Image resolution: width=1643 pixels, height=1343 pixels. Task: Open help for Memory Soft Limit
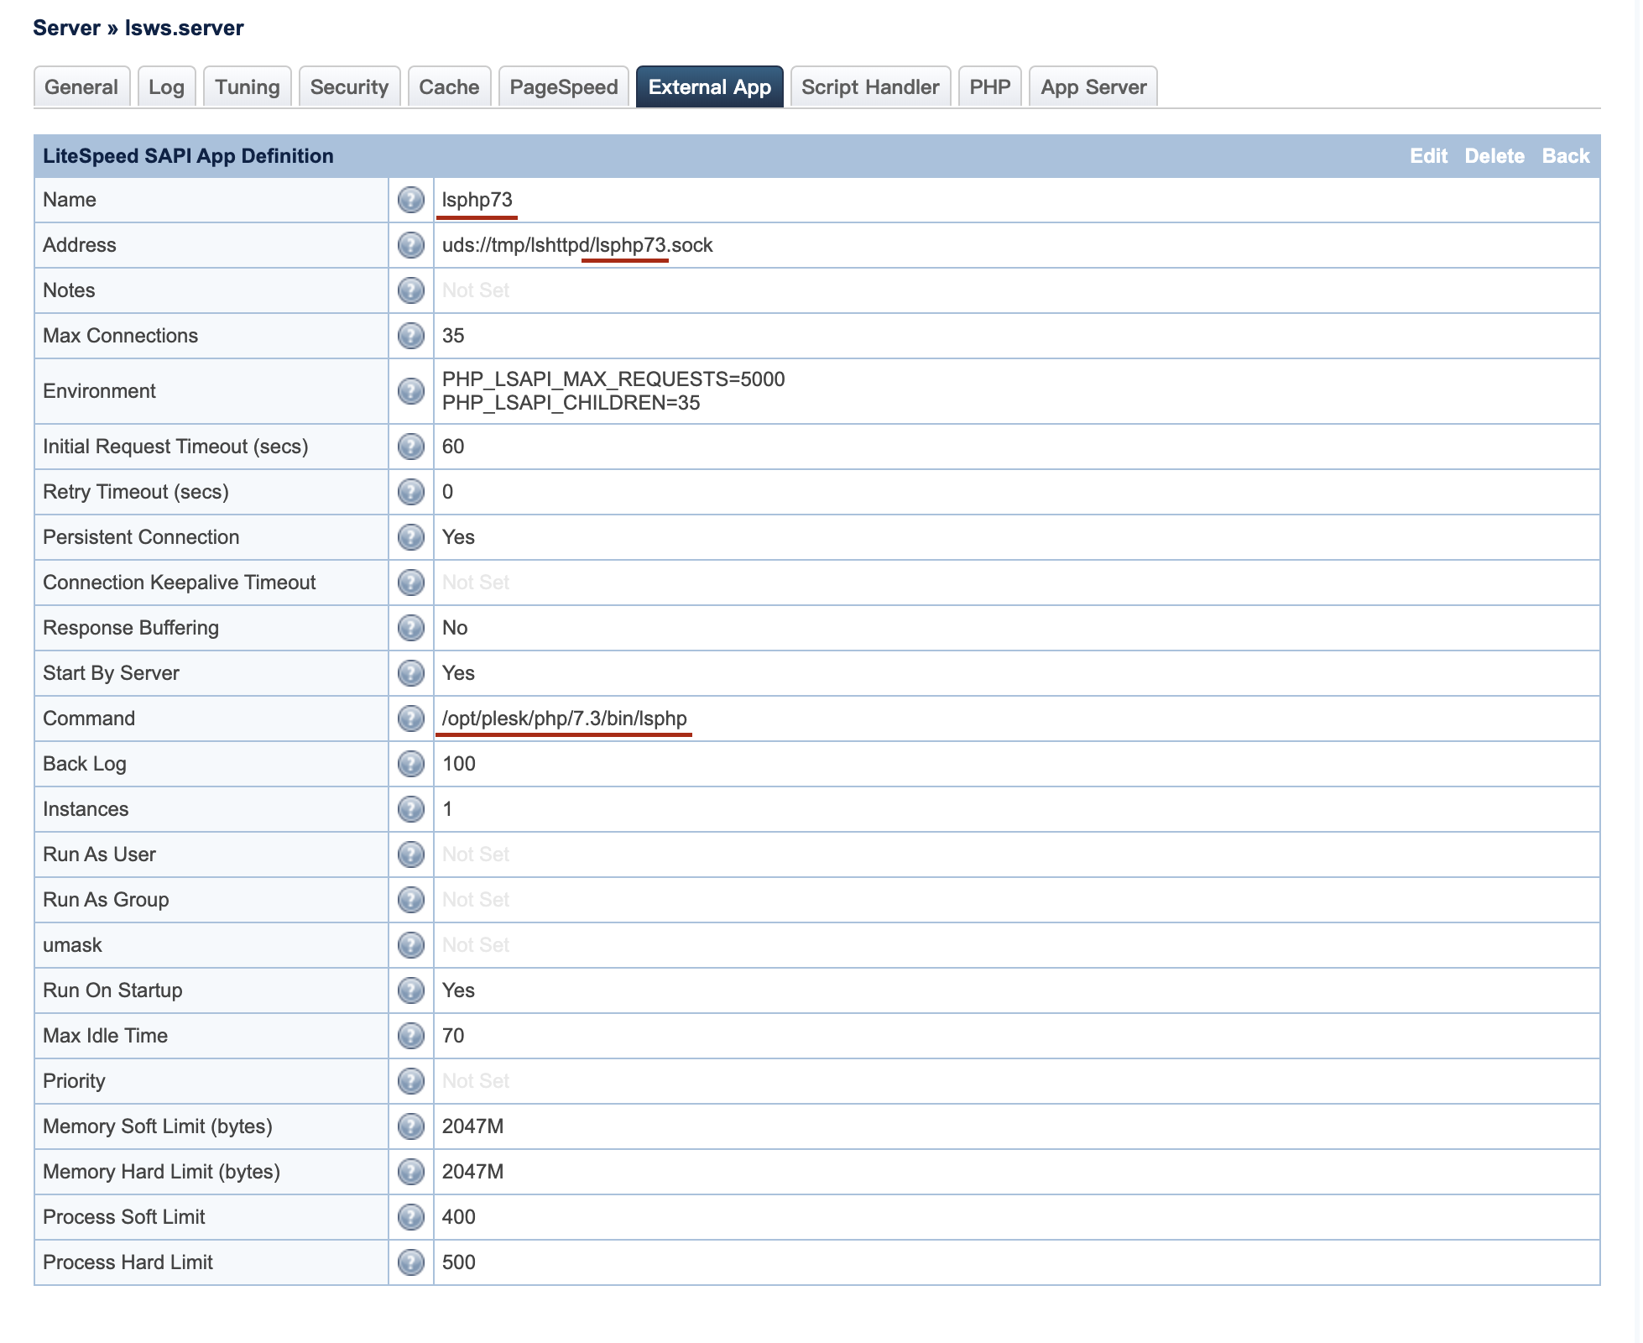click(x=410, y=1126)
